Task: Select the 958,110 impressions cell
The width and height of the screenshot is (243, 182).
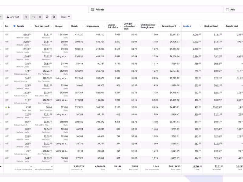Action: coord(100,35)
